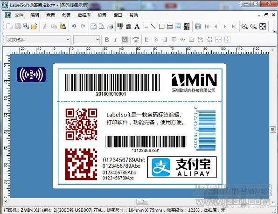The image size is (278, 214).
Task: Open the font size dropdown
Action: coord(97,40)
